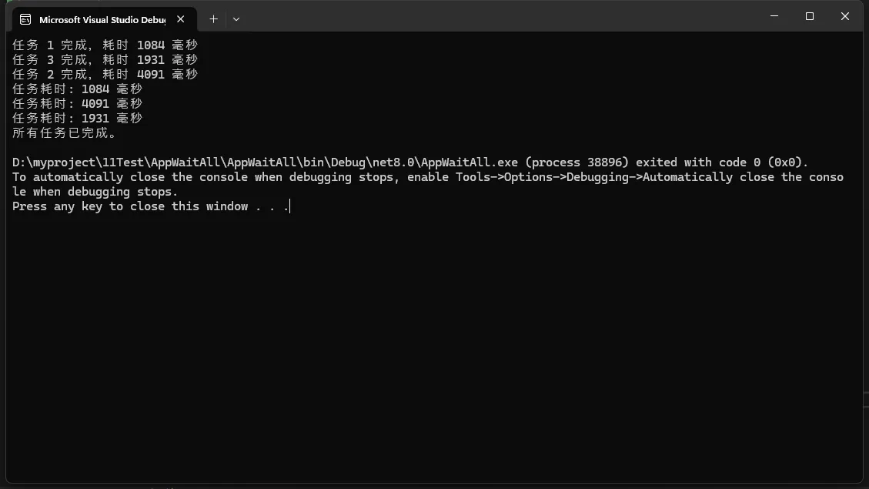Click the "任务 2 完成" output line
This screenshot has width=869, height=489.
(x=105, y=74)
